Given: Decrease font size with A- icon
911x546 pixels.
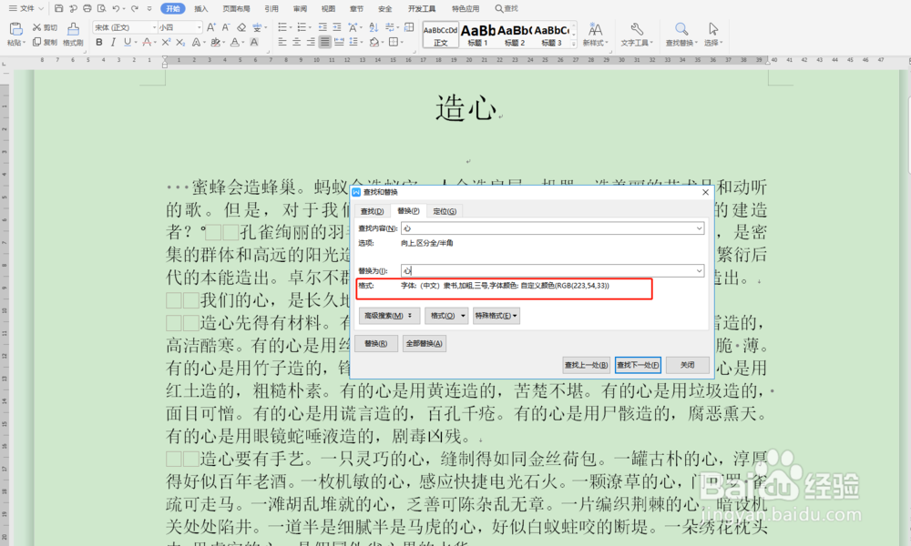Looking at the screenshot, I should tap(225, 27).
